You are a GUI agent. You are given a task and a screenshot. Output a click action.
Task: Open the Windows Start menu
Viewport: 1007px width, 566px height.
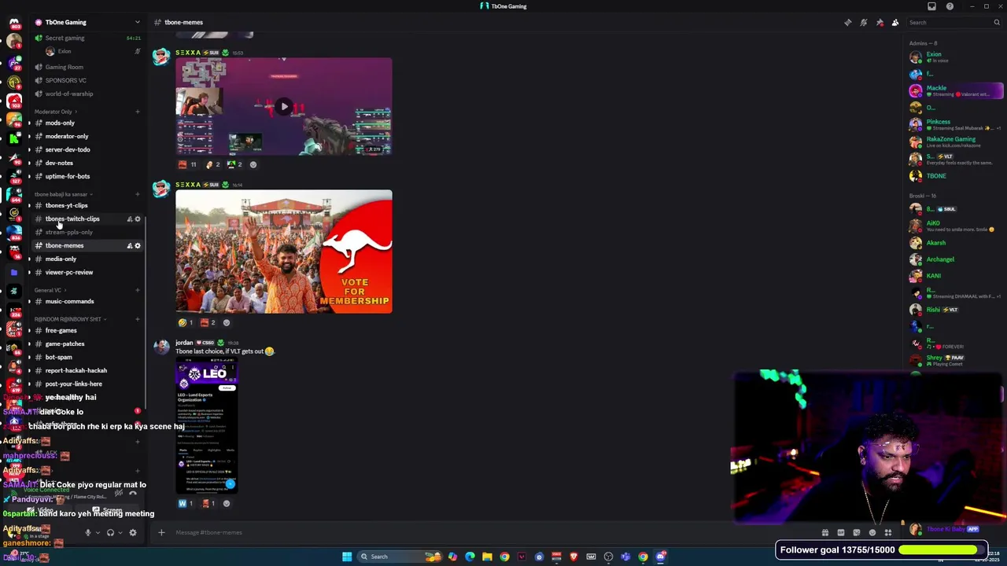pyautogui.click(x=346, y=557)
